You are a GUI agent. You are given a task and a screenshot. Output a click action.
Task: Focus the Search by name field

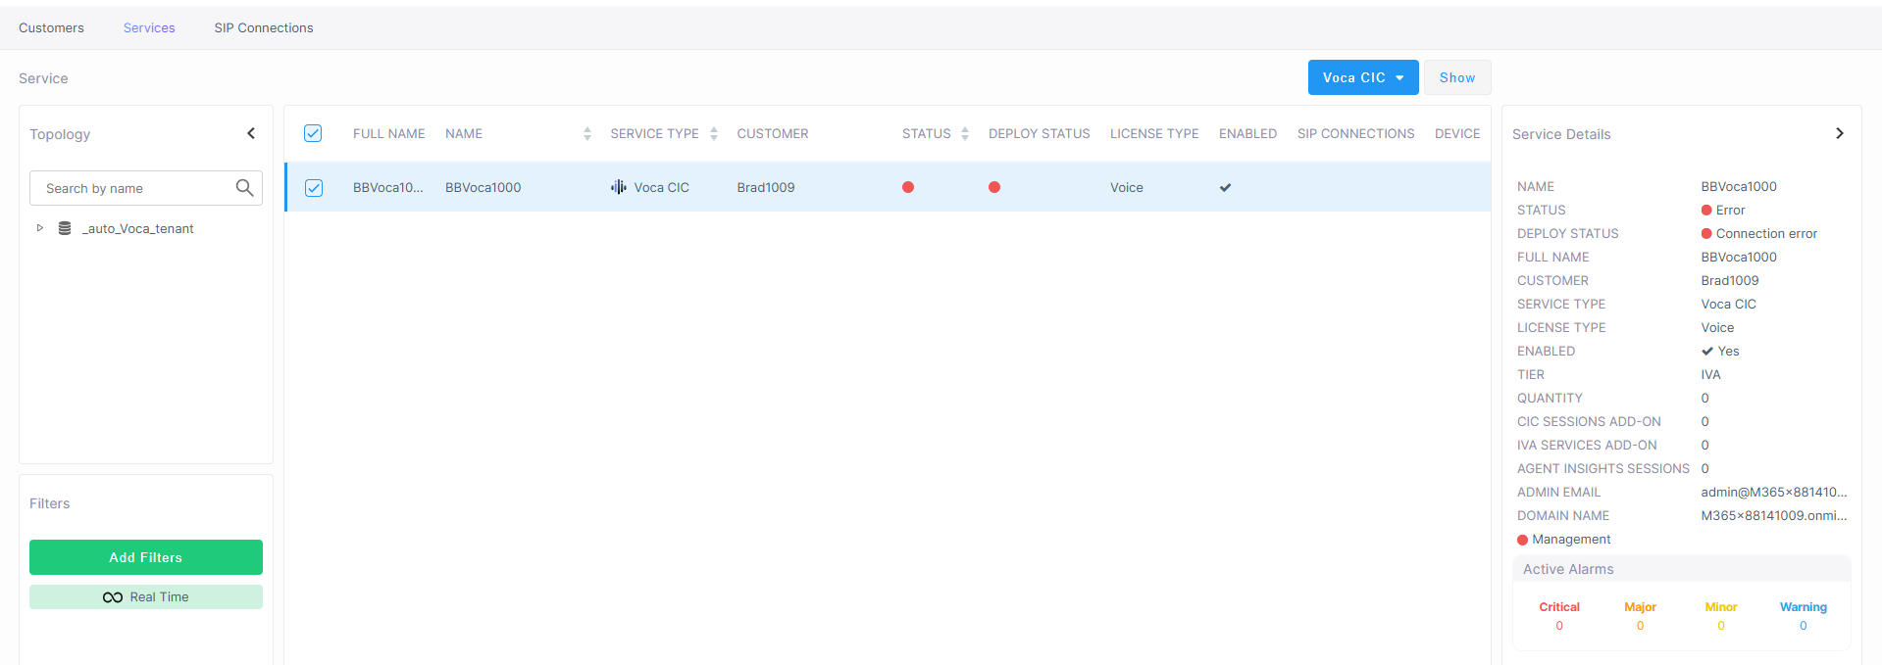click(x=132, y=188)
